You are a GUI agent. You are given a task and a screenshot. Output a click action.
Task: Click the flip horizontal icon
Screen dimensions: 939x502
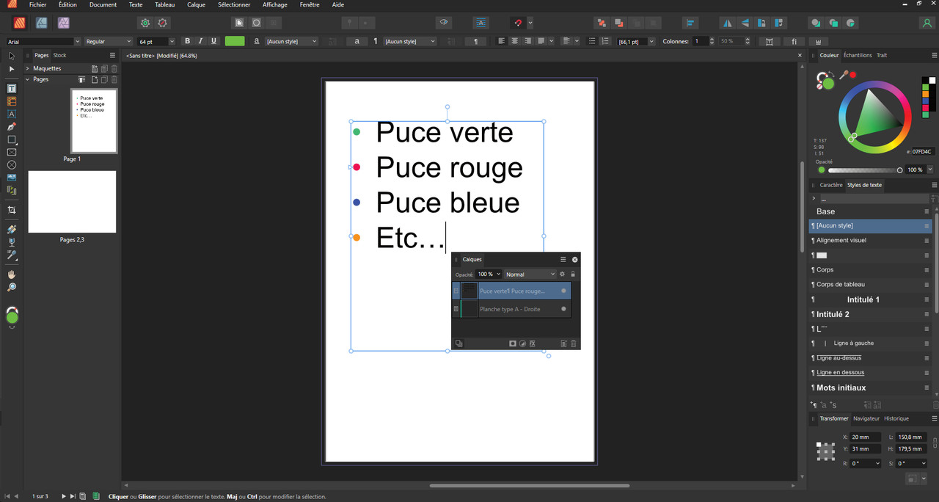click(x=727, y=23)
